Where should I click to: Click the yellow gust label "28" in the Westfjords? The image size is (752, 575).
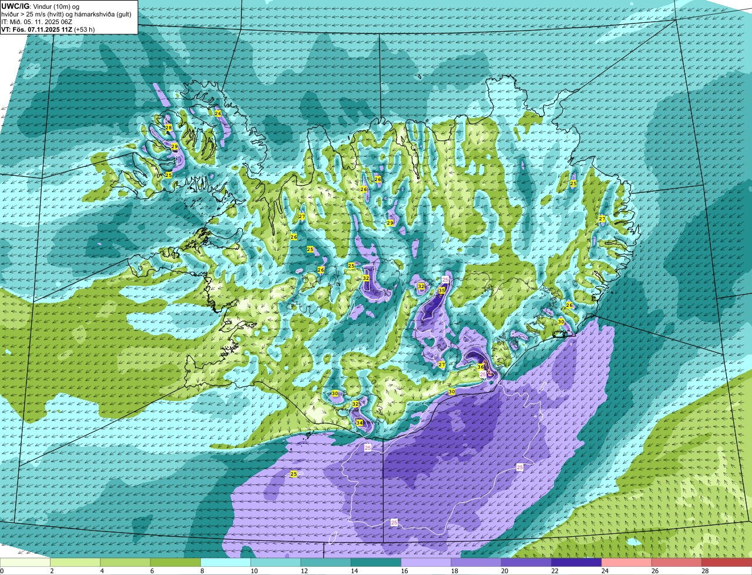tap(169, 128)
